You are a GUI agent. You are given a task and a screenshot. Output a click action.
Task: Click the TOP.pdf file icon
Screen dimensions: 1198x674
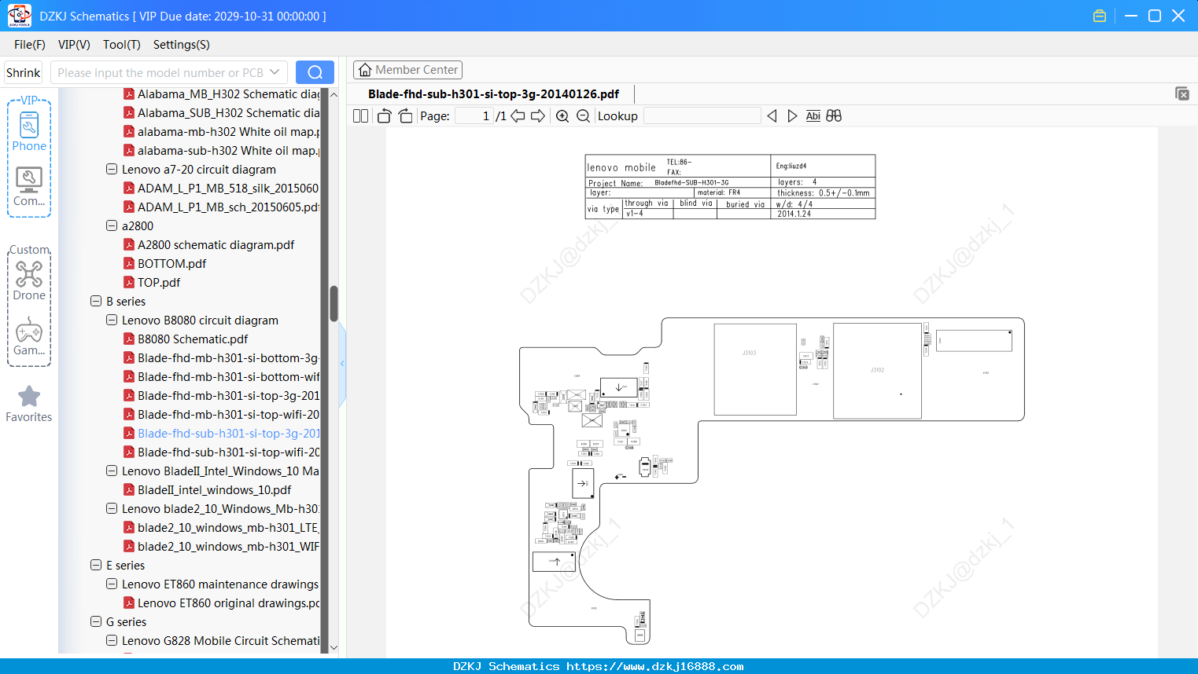pos(129,283)
